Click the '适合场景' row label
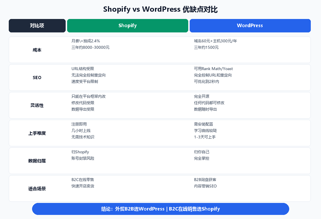Image resolution: width=321 pixels, height=219 pixels. click(37, 189)
